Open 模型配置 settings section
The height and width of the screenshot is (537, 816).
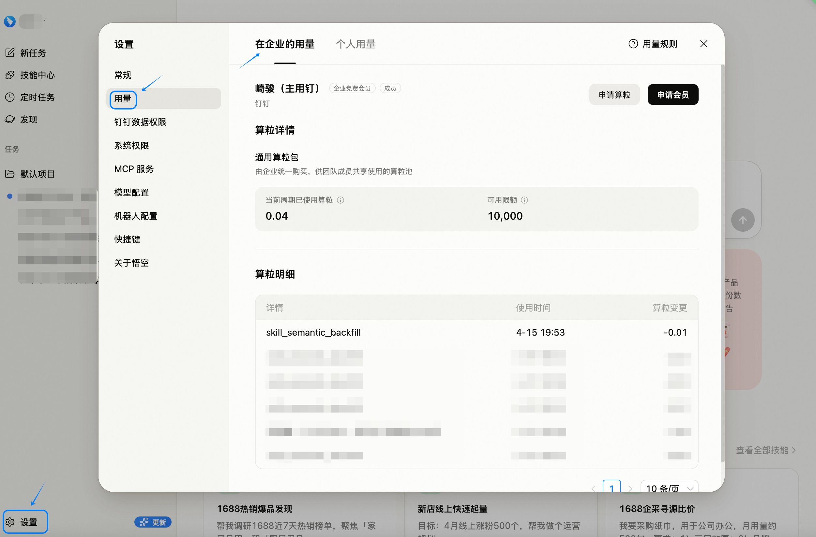point(164,193)
